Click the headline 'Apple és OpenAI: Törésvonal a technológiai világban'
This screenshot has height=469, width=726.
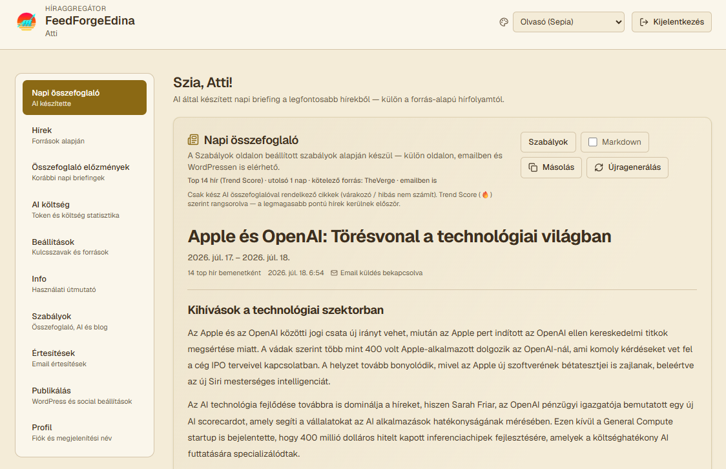click(x=399, y=236)
